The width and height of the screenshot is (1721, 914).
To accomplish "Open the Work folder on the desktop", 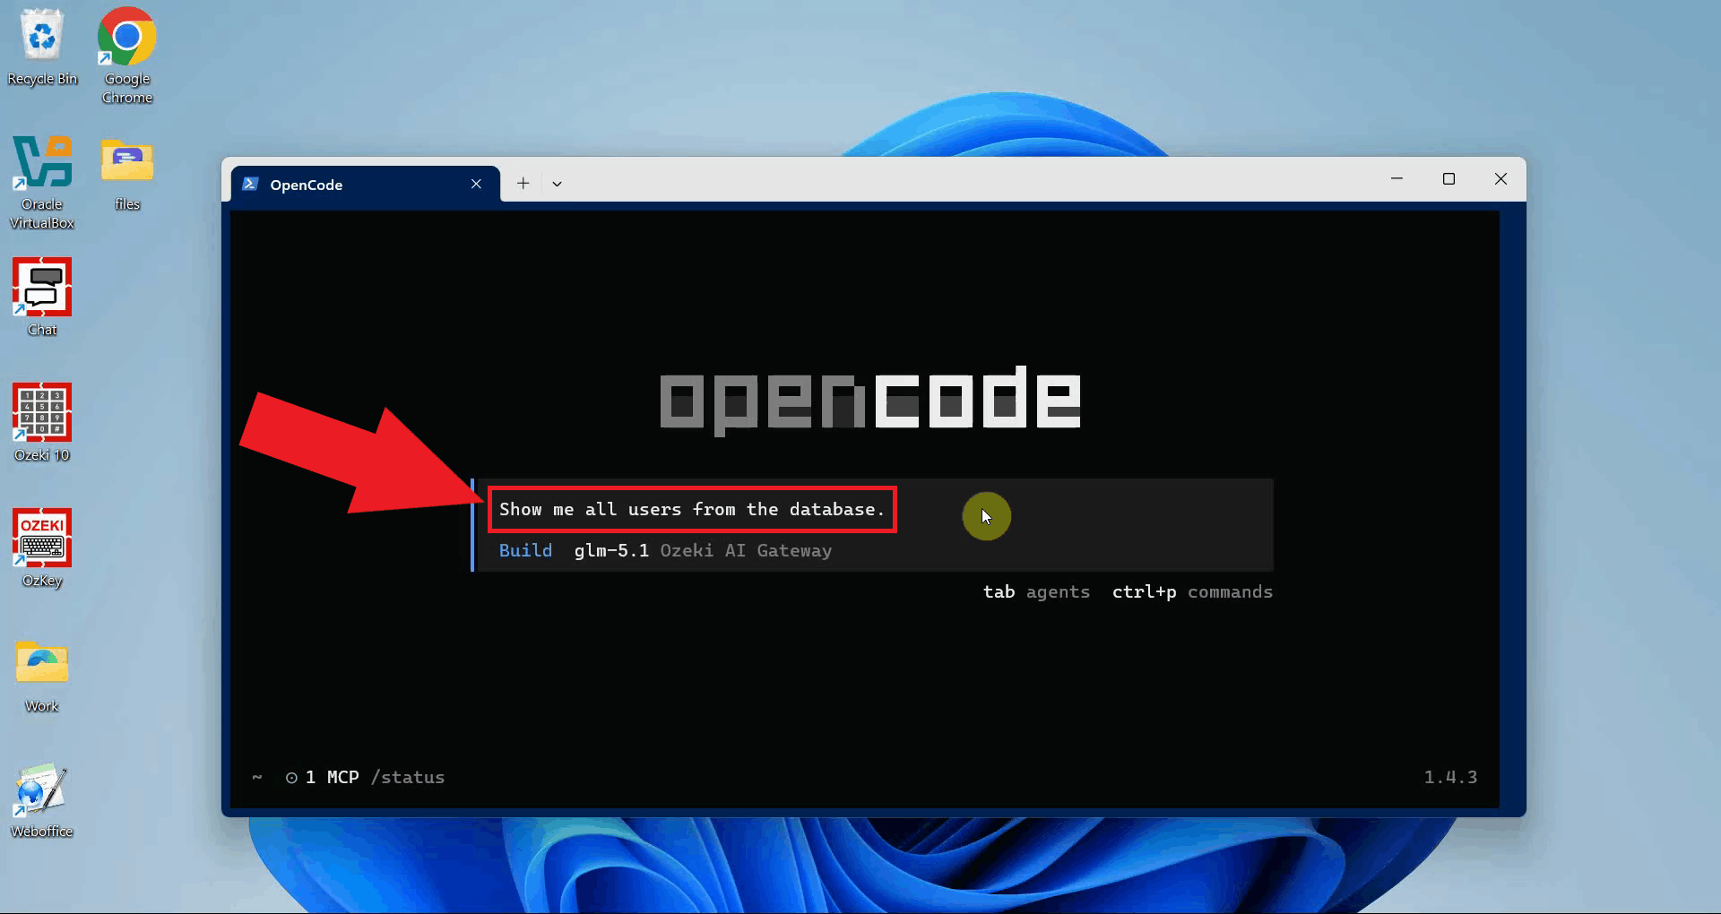I will tap(42, 675).
